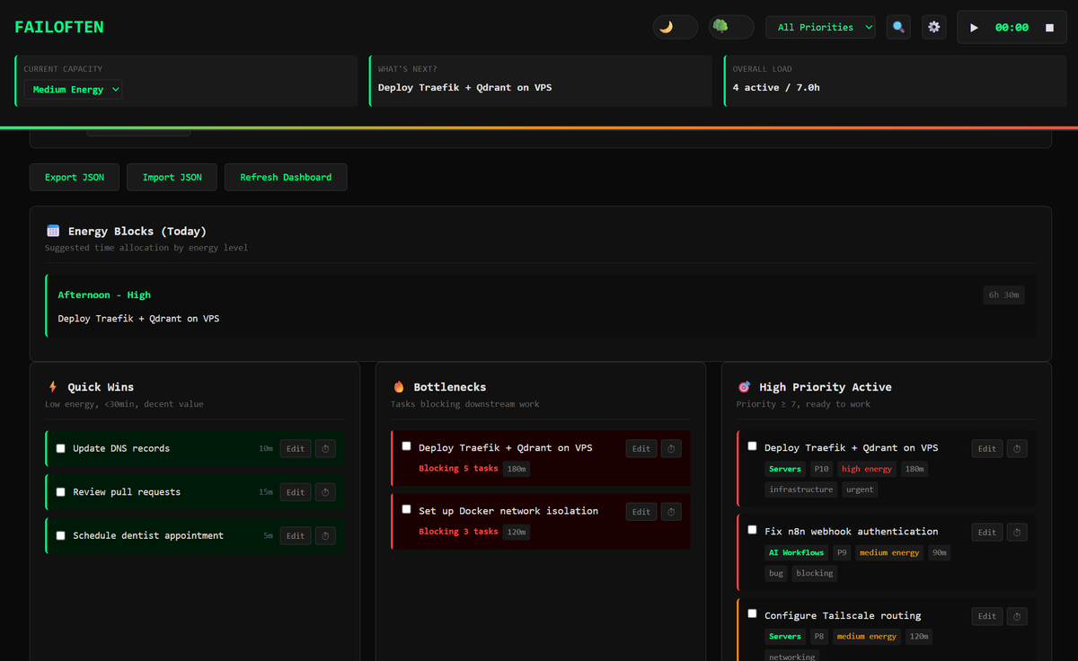Start timer icon for Review pull requests

(325, 492)
